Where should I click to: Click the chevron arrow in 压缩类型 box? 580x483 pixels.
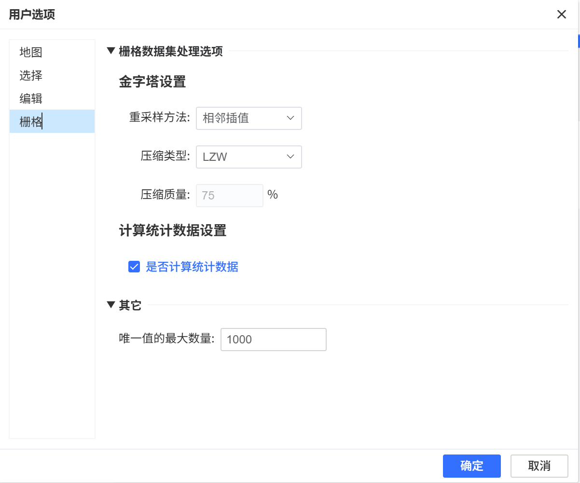[290, 156]
